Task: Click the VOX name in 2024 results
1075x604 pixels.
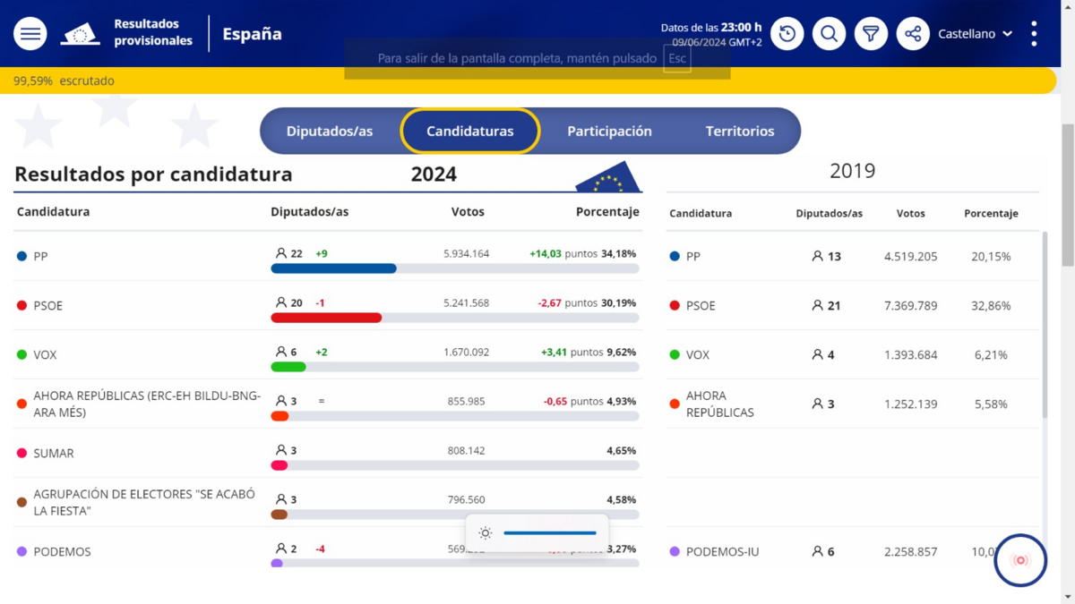Action: [45, 354]
